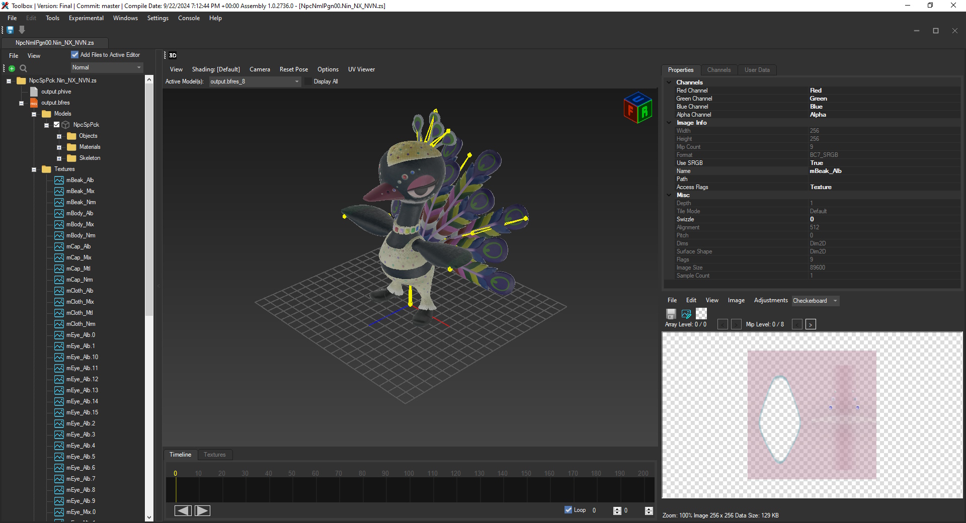The image size is (966, 523).
Task: Click the colored orientation cube in the 3D viewport
Action: point(638,107)
